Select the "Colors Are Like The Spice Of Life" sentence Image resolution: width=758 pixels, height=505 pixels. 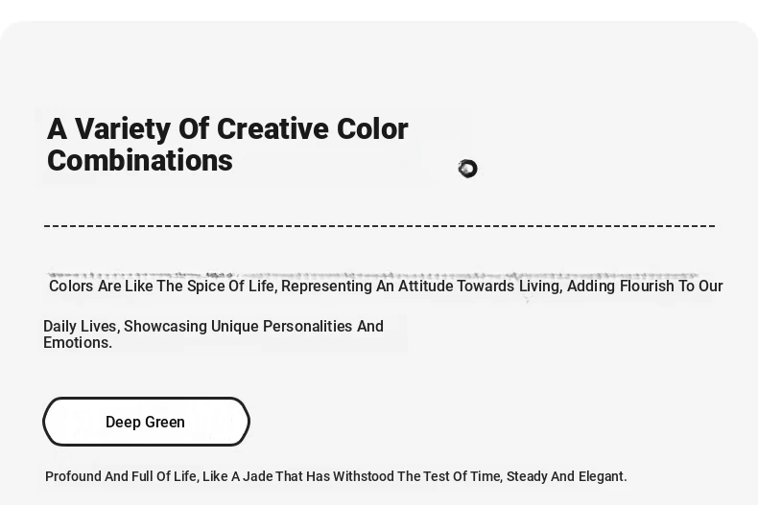pos(162,286)
